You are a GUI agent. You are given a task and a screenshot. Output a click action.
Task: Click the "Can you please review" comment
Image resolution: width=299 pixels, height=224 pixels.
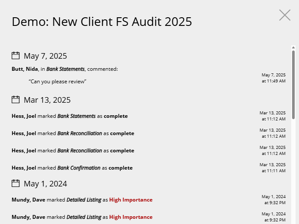[57, 82]
